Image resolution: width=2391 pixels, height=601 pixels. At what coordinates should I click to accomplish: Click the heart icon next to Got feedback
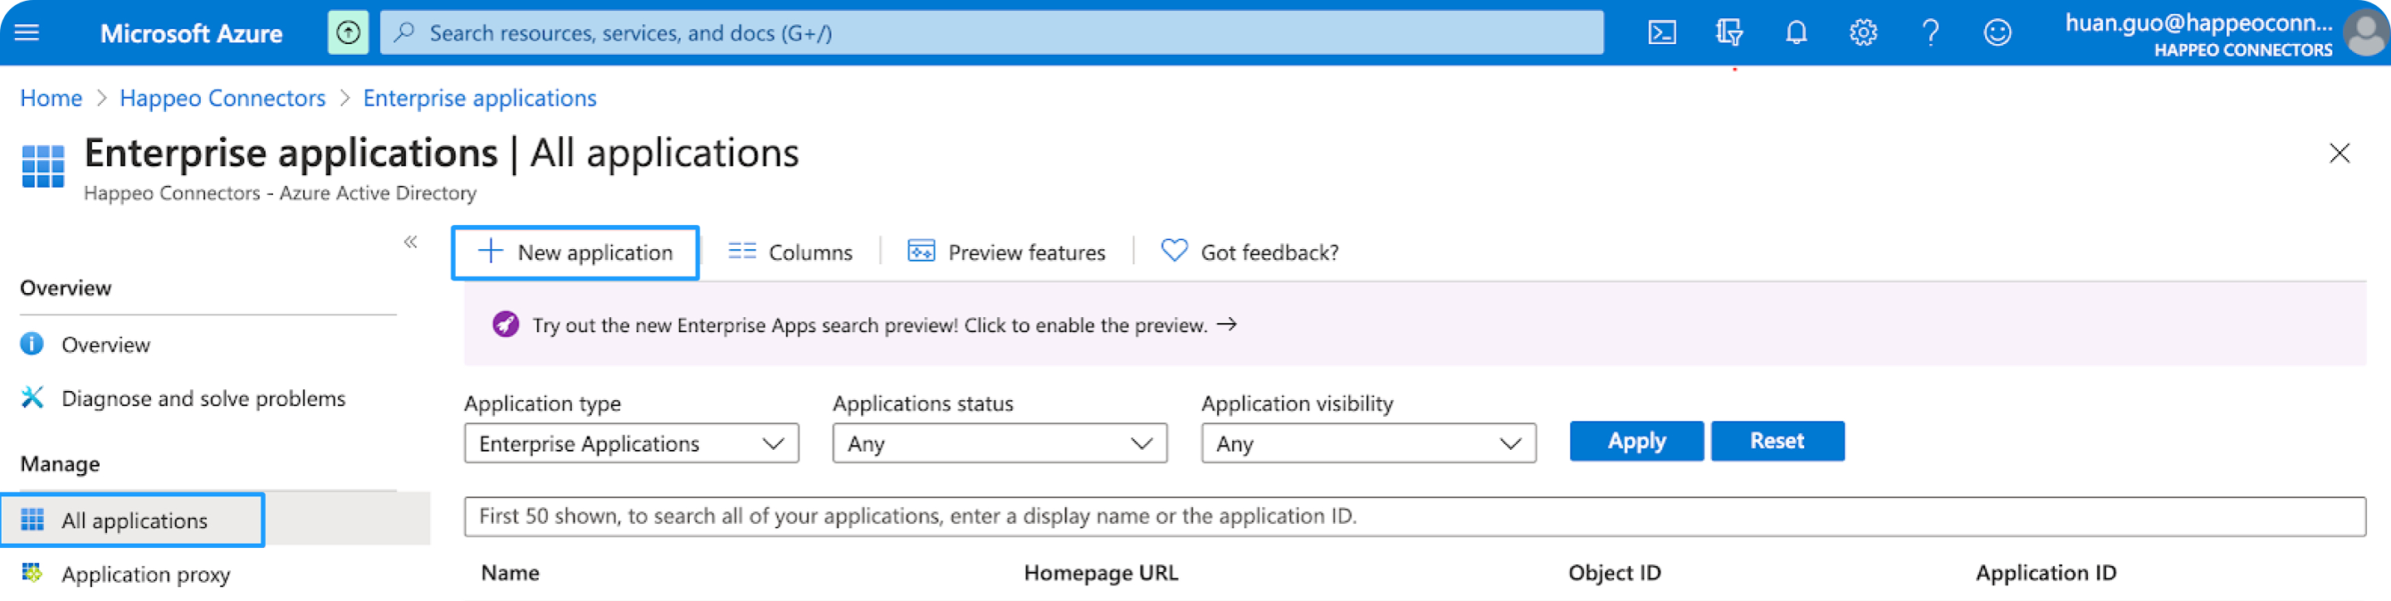pyautogui.click(x=1174, y=251)
